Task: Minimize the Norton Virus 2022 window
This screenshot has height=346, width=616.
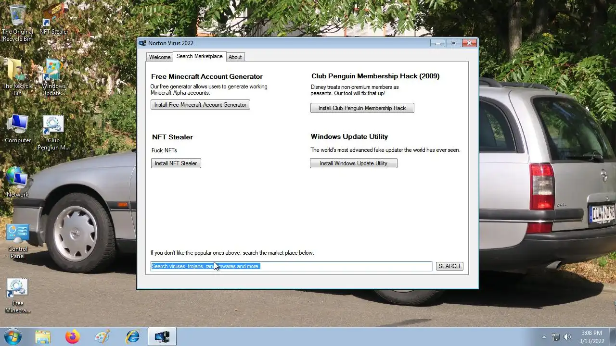Action: point(437,43)
